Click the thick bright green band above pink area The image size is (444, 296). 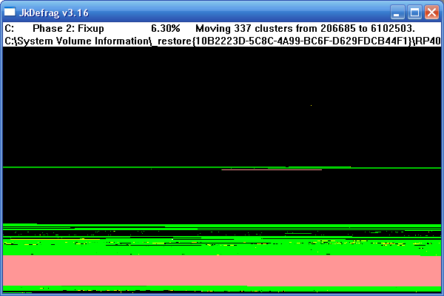[222, 249]
